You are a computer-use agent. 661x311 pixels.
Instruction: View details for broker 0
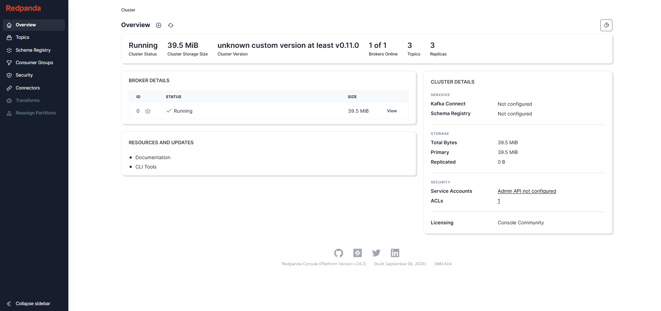pyautogui.click(x=392, y=111)
